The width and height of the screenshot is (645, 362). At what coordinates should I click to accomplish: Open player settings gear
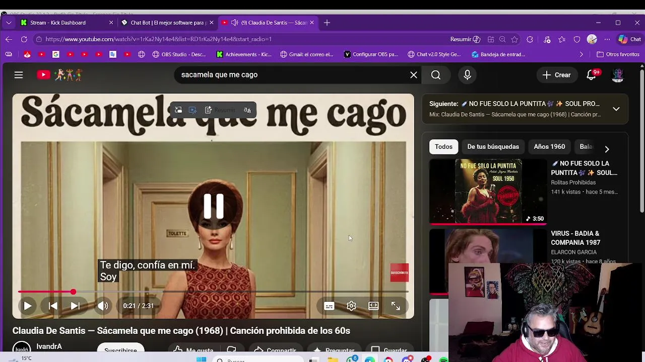pyautogui.click(x=351, y=306)
